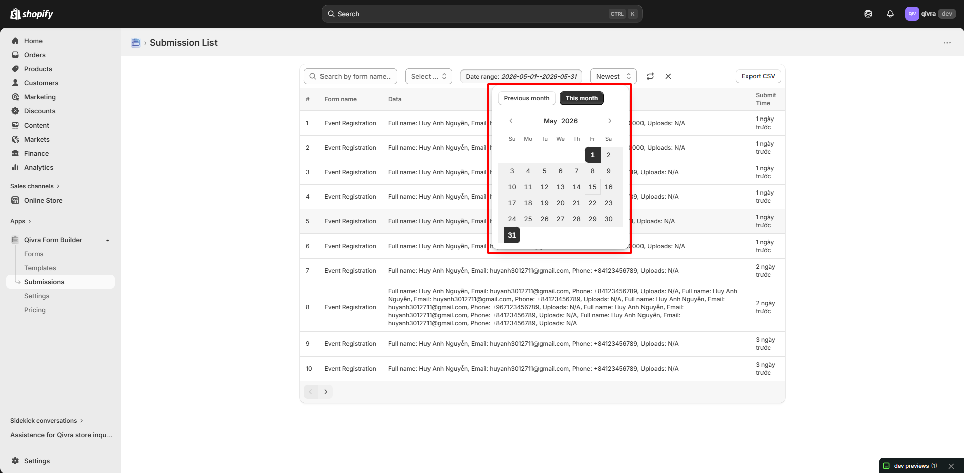Select May 1 in the calendar
Viewport: 964px width, 473px height.
[592, 155]
